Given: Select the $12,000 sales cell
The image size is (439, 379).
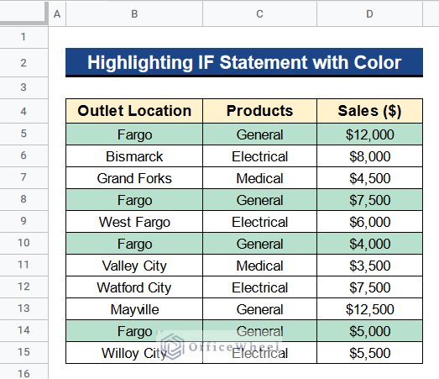Looking at the screenshot, I should click(x=369, y=134).
